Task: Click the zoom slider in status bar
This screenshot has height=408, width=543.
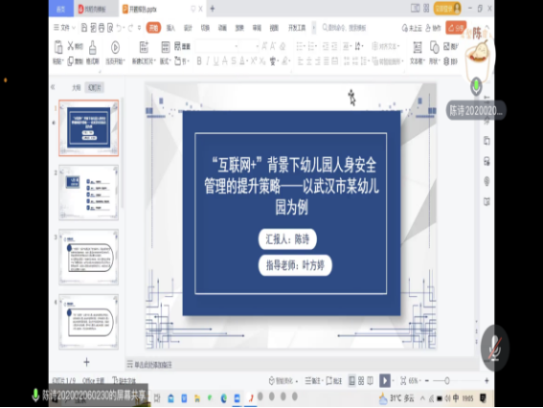Action: pyautogui.click(x=446, y=380)
